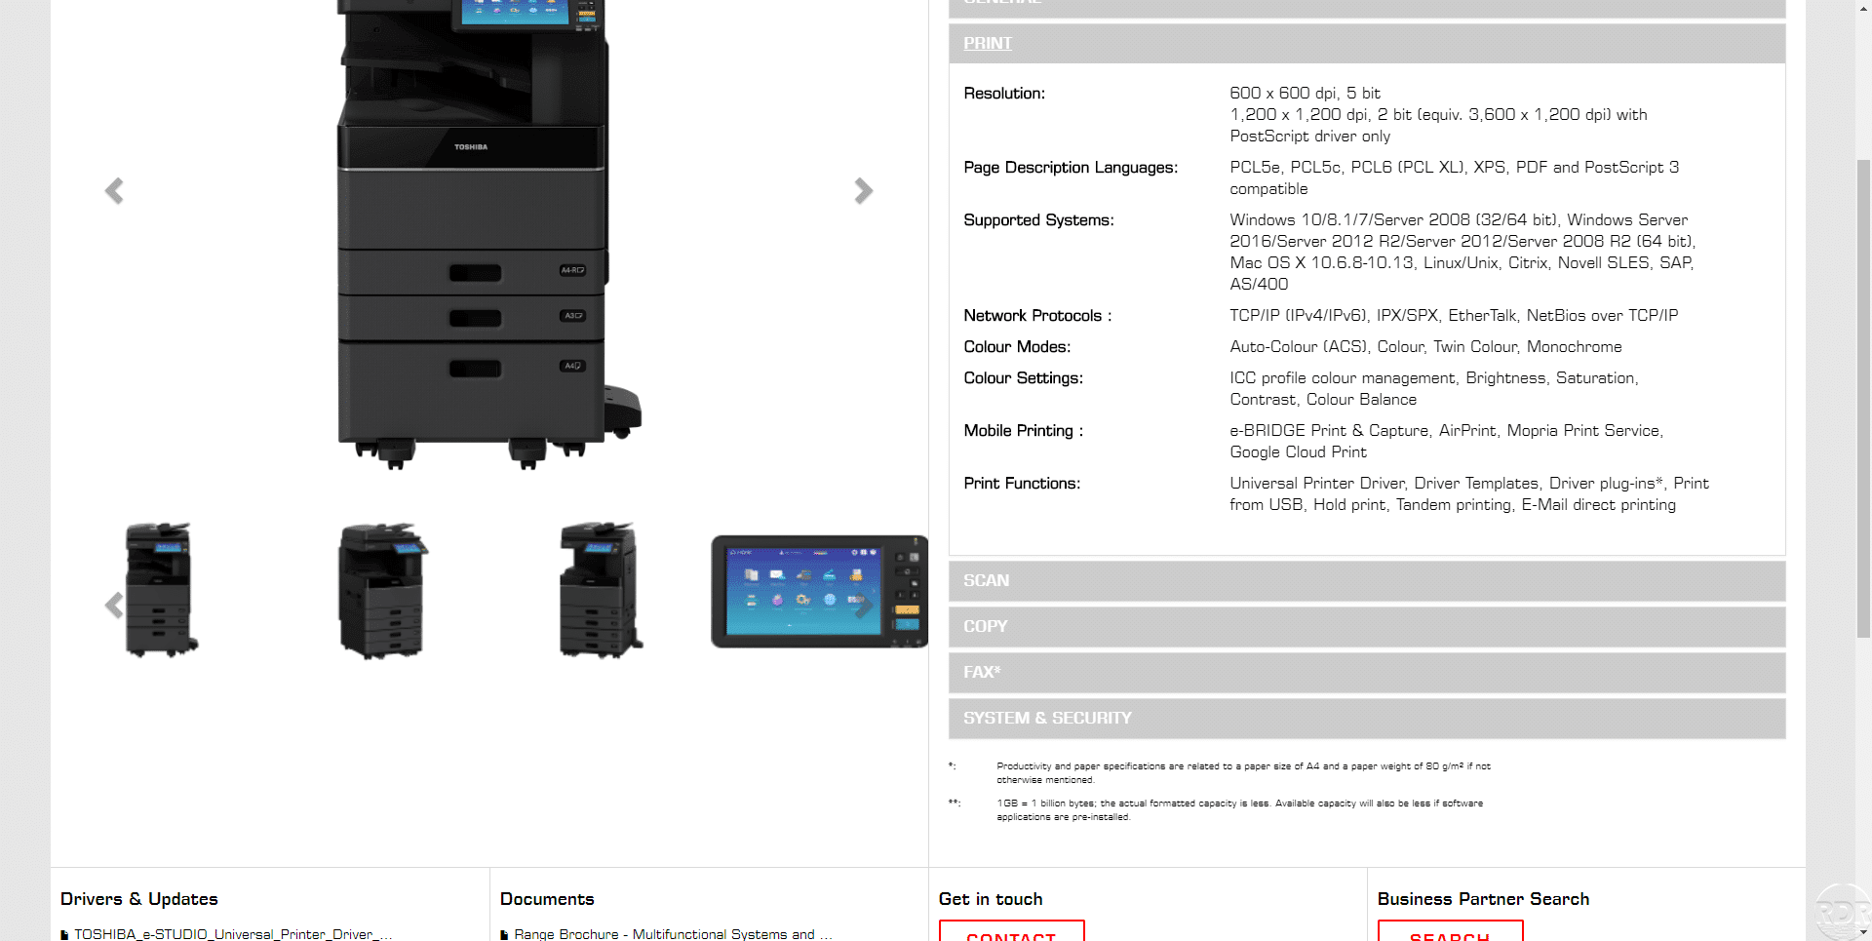Screen dimensions: 1872x941
Task: Select touchscreen panel thumbnail
Action: tap(819, 591)
